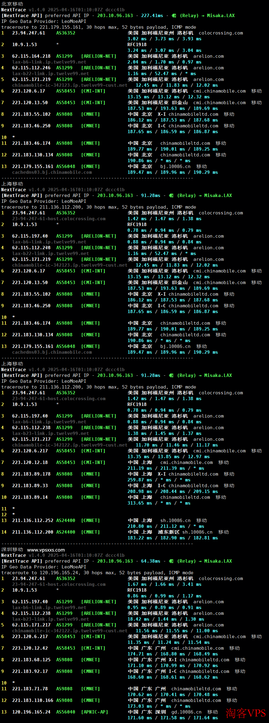Image resolution: width=269 pixels, height=723 pixels.
Task: Click latency 1.67 ms / 1.66 ms / 3.41 ms
Action: [x=164, y=584]
